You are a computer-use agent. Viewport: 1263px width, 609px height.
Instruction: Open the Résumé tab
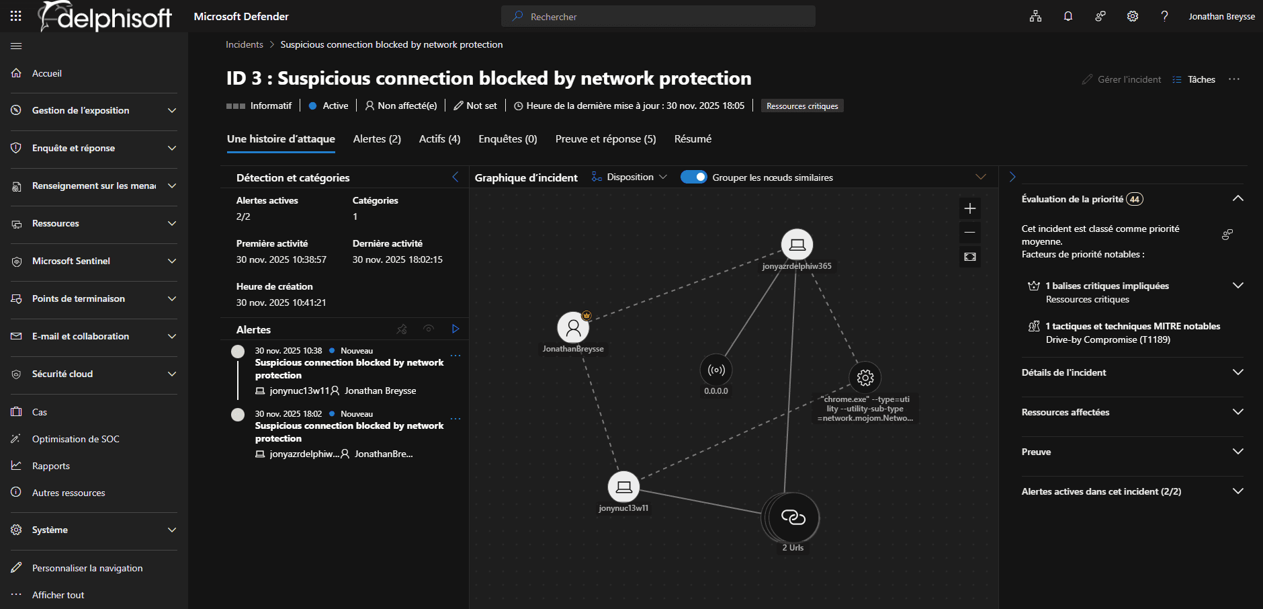(692, 138)
